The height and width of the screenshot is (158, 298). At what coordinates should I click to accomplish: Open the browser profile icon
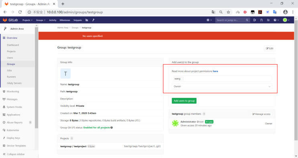(285, 12)
